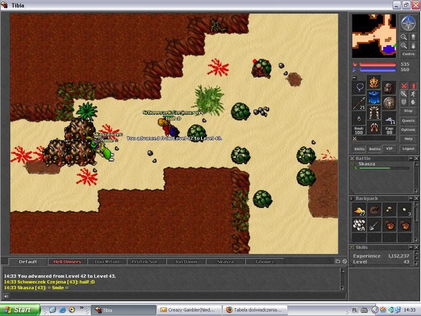
Task: Select the boots in the feet slot
Action: (x=374, y=128)
